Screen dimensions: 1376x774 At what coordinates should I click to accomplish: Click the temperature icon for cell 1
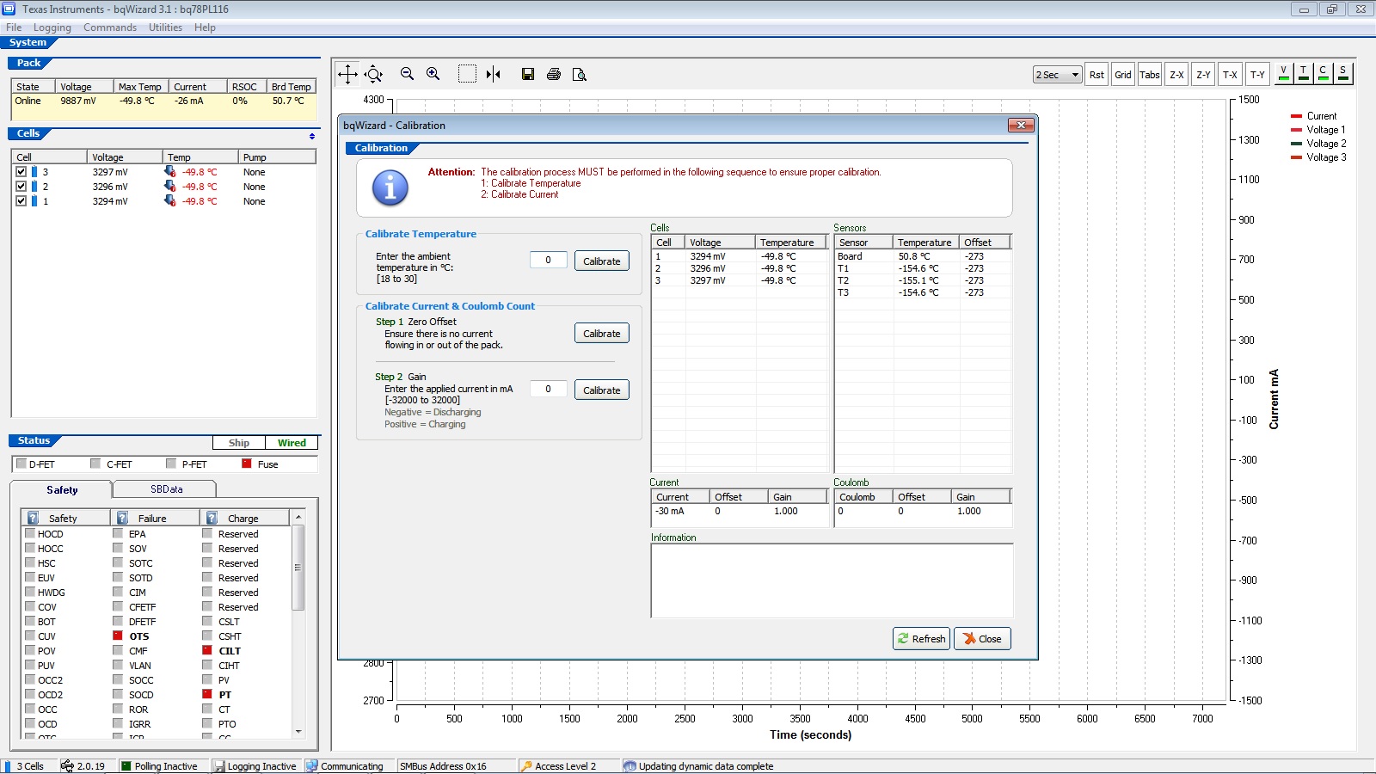coord(169,200)
